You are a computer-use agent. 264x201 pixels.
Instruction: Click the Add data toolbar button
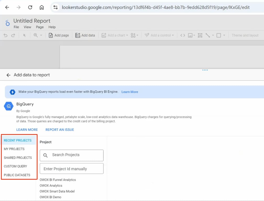(x=85, y=35)
